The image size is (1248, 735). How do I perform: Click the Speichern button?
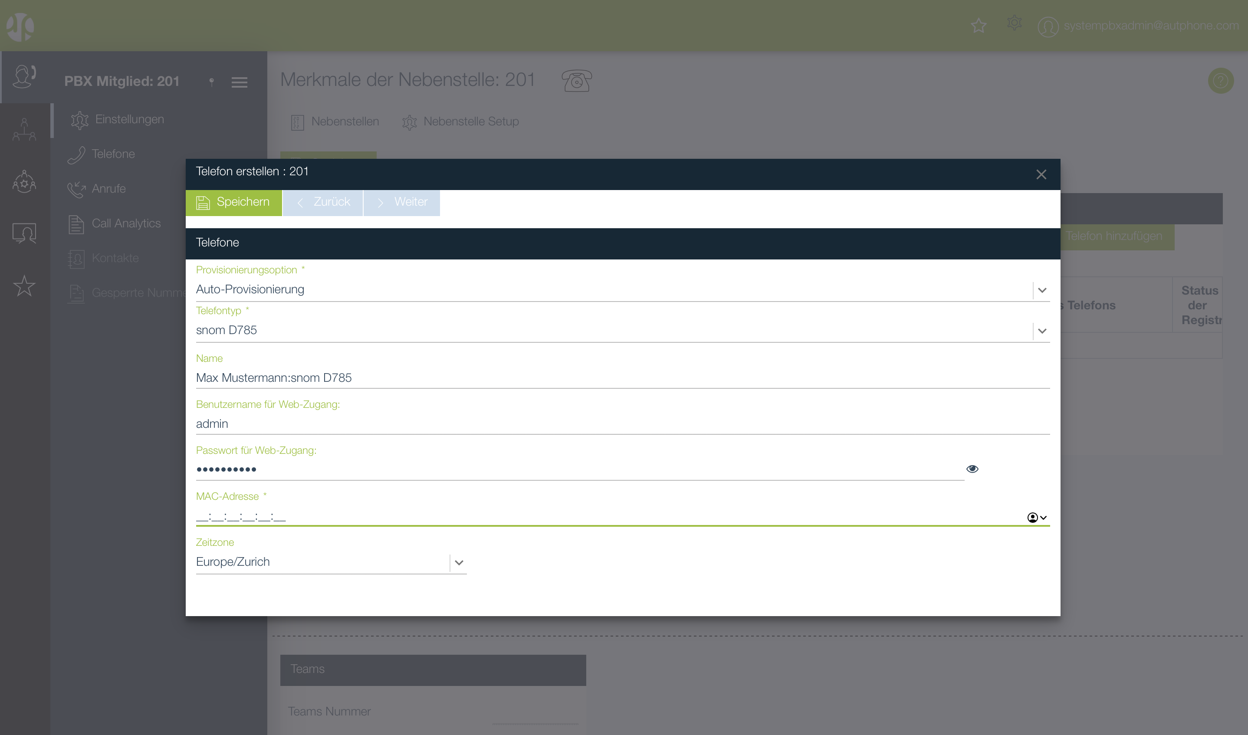(x=233, y=203)
